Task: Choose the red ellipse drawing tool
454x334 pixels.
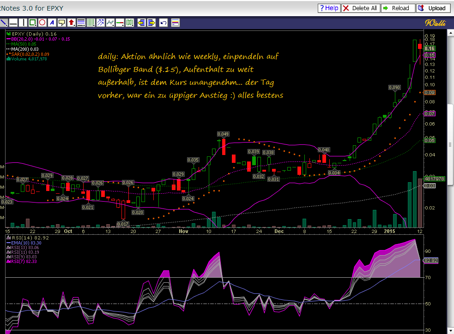Action: (x=42, y=22)
